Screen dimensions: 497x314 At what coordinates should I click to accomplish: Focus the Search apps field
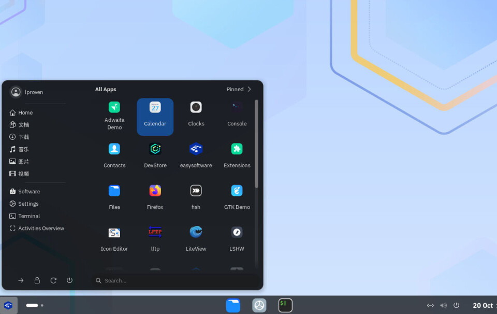(176, 281)
